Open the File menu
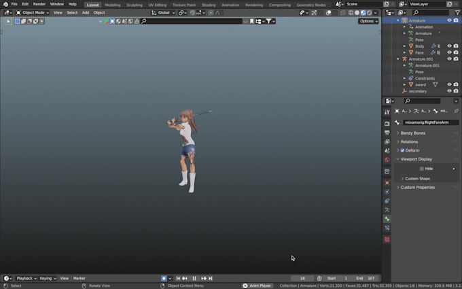The height and width of the screenshot is (289, 462). tap(14, 4)
